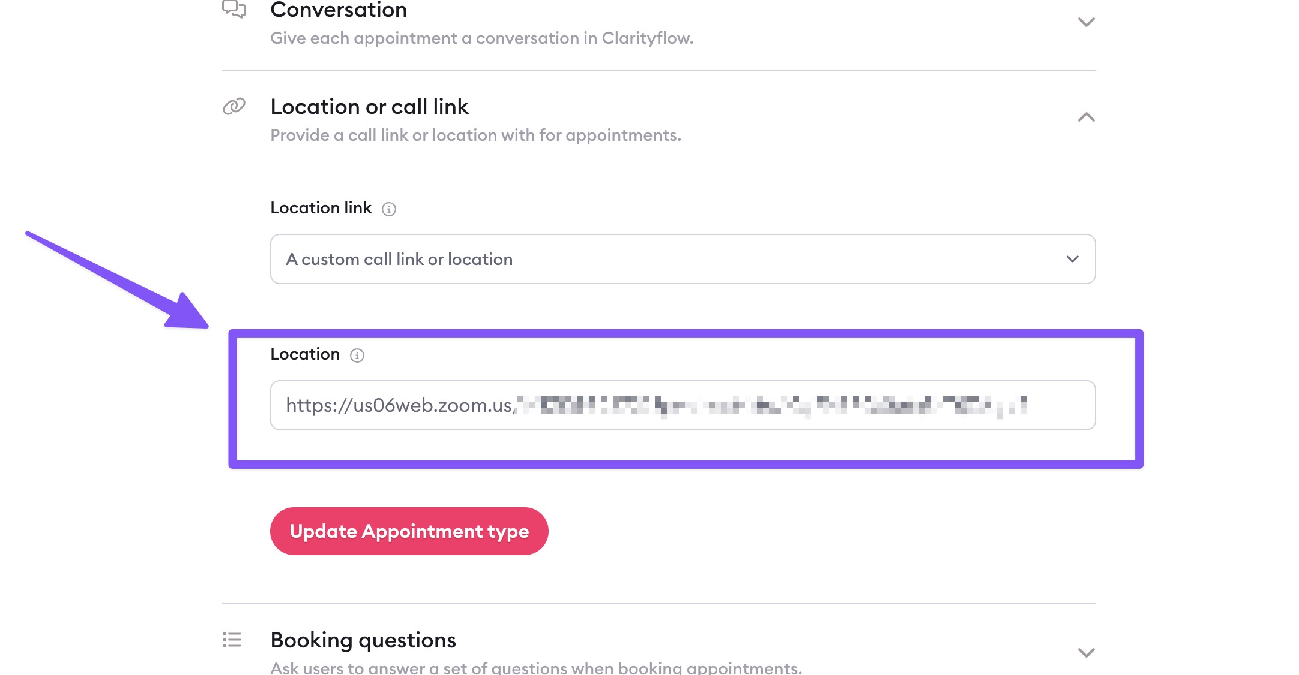Select the option A custom call link or location
Screen dimensions: 1299x675
tap(399, 259)
